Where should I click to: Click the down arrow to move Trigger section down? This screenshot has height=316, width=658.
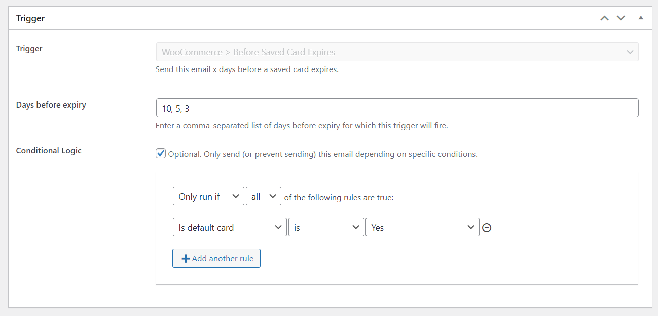click(x=621, y=18)
